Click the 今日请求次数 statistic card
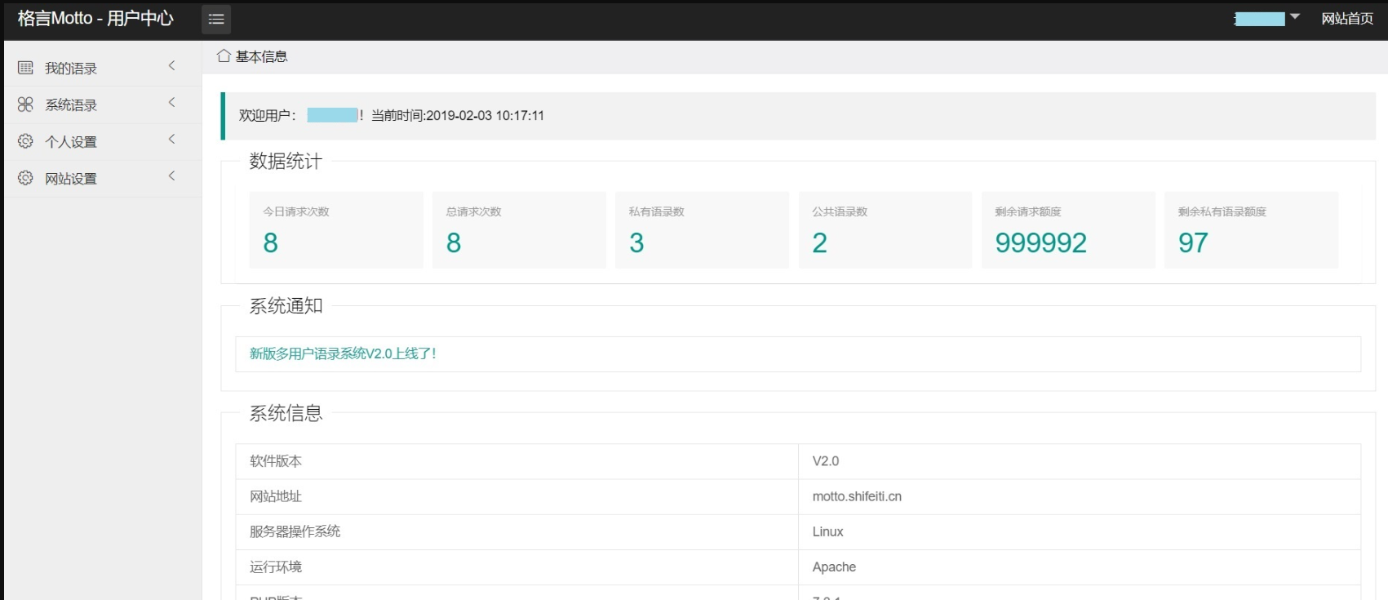Image resolution: width=1388 pixels, height=600 pixels. [335, 229]
